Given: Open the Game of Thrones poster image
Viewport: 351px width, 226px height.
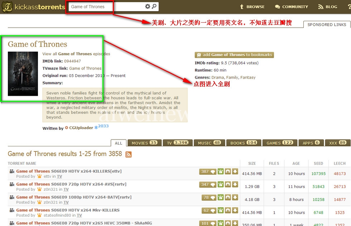Looking at the screenshot, I should (23, 74).
